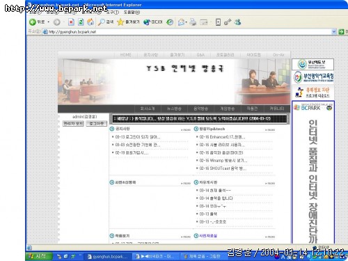
Task: Click the 유해정보 차단 program download banner
Action: tap(313, 92)
